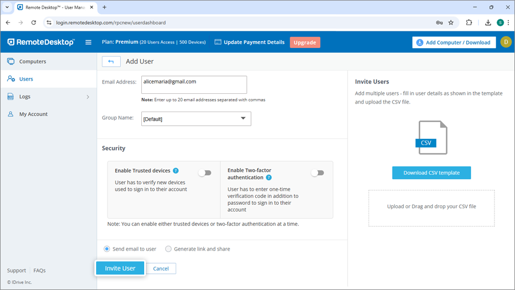
Task: Open Logs in the sidebar
Action: [49, 97]
